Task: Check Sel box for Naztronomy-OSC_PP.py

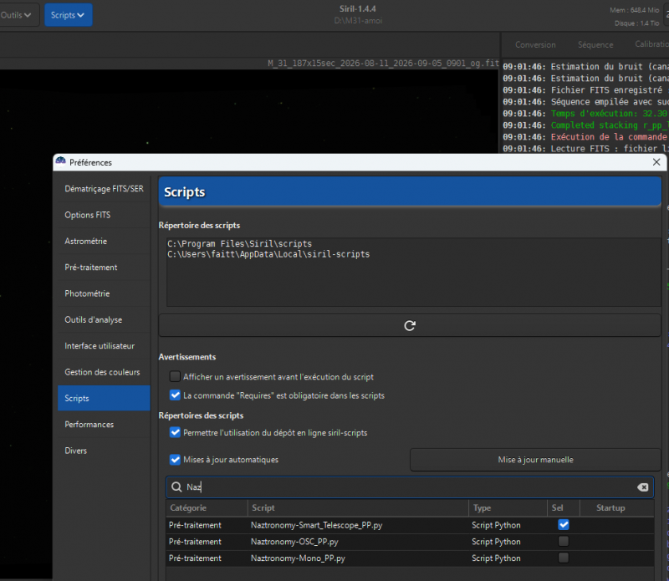Action: tap(563, 542)
